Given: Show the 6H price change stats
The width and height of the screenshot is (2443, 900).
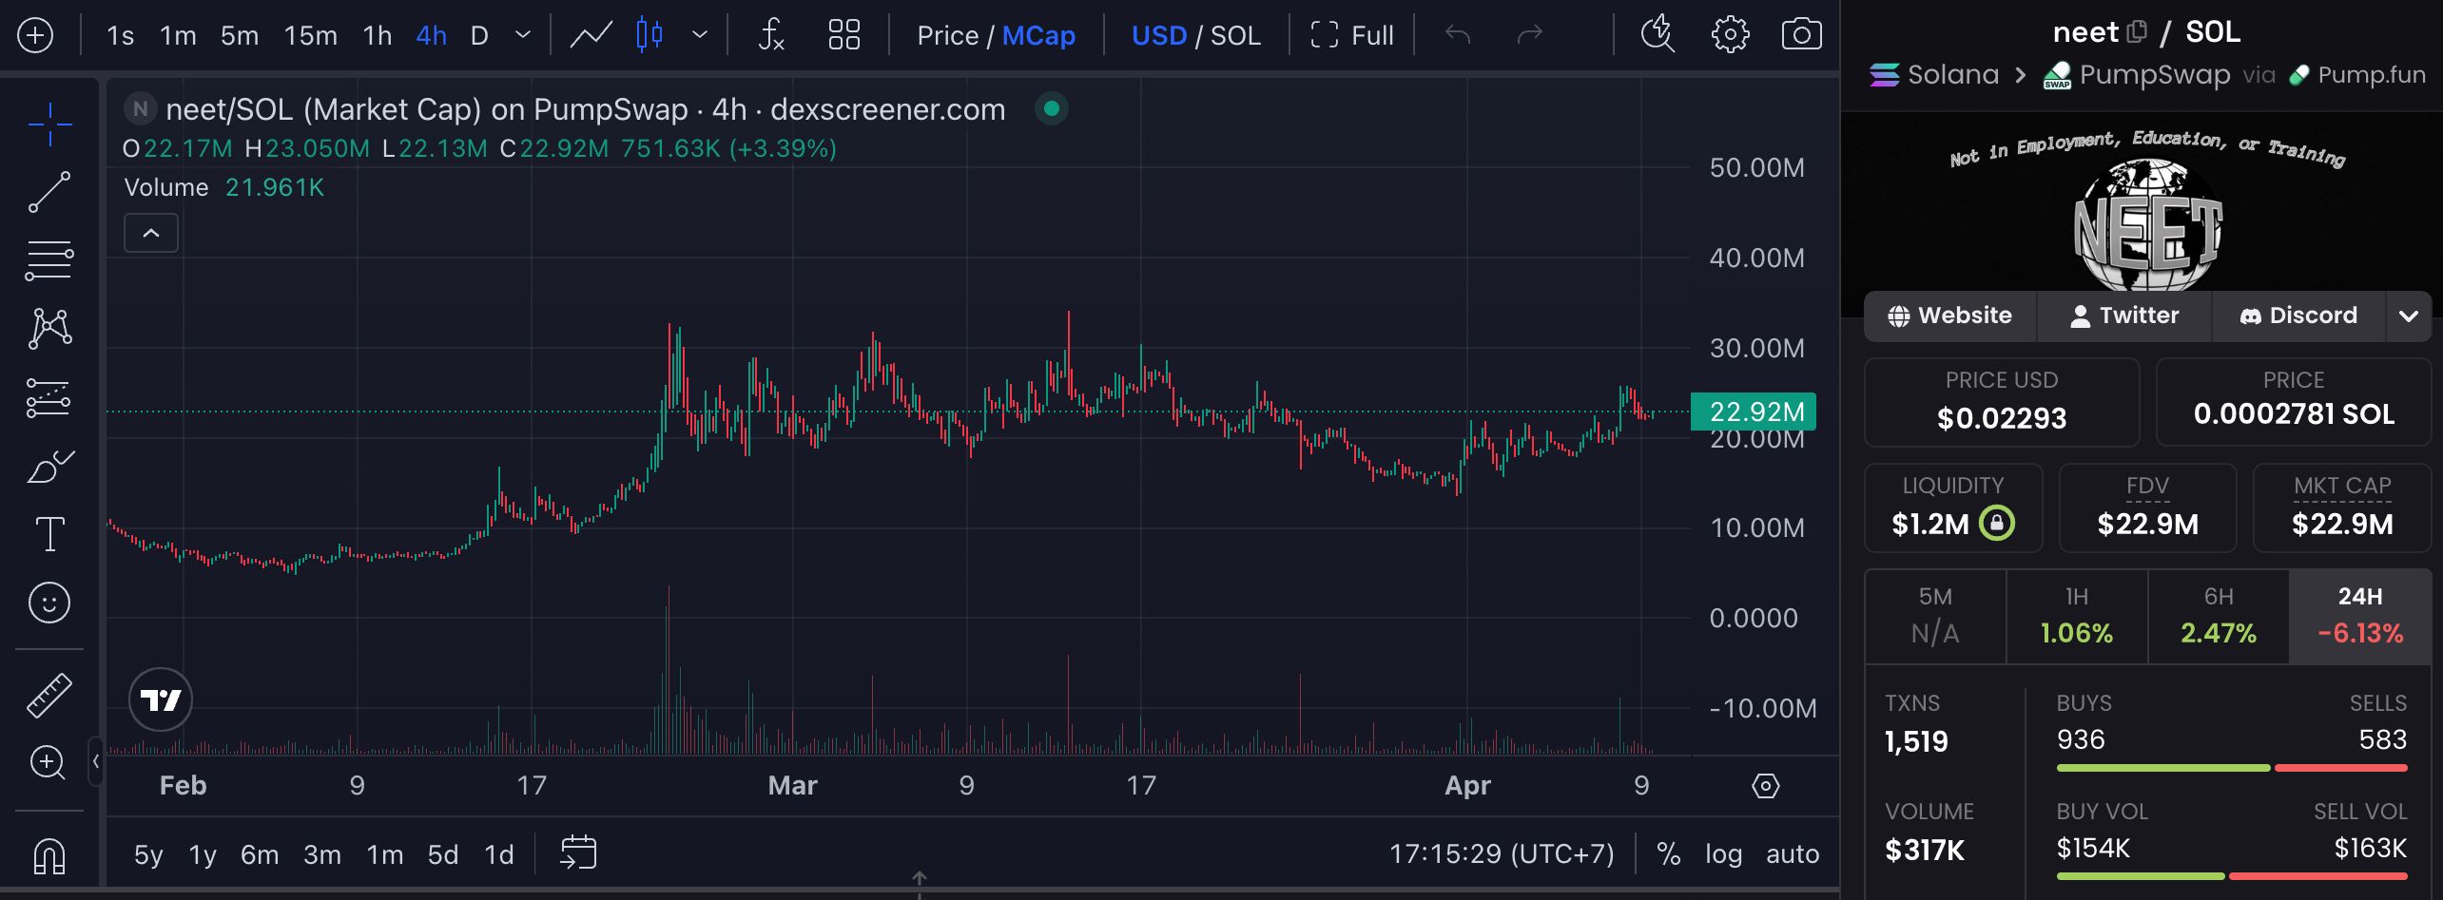Looking at the screenshot, I should (2219, 616).
